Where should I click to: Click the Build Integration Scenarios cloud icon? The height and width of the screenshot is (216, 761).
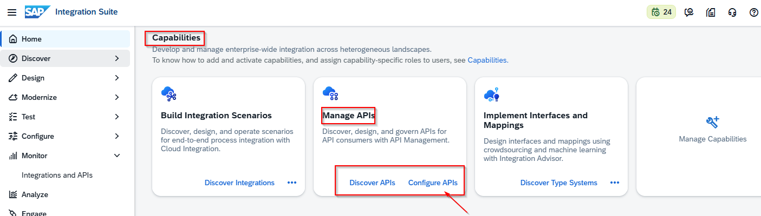click(169, 94)
